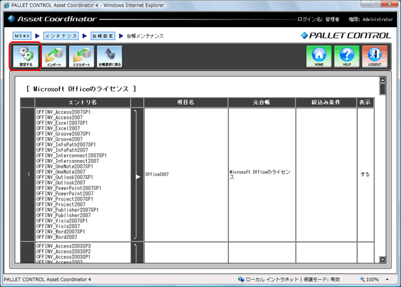Select entry OFFINV_Access2003SP3
401x287 pixels.
[64, 246]
